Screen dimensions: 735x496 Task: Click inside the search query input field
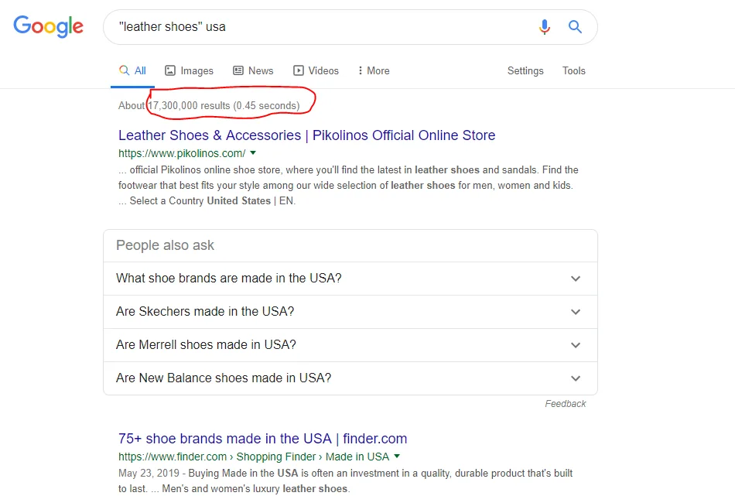(x=309, y=26)
